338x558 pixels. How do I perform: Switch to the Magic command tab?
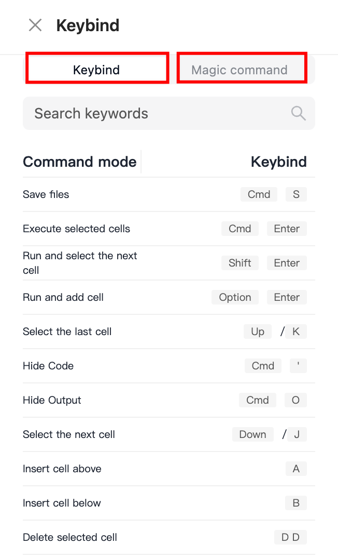coord(242,68)
